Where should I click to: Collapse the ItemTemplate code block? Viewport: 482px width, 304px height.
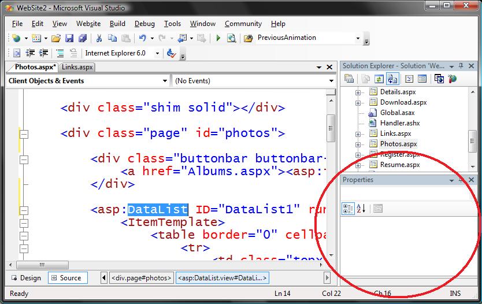[24, 223]
